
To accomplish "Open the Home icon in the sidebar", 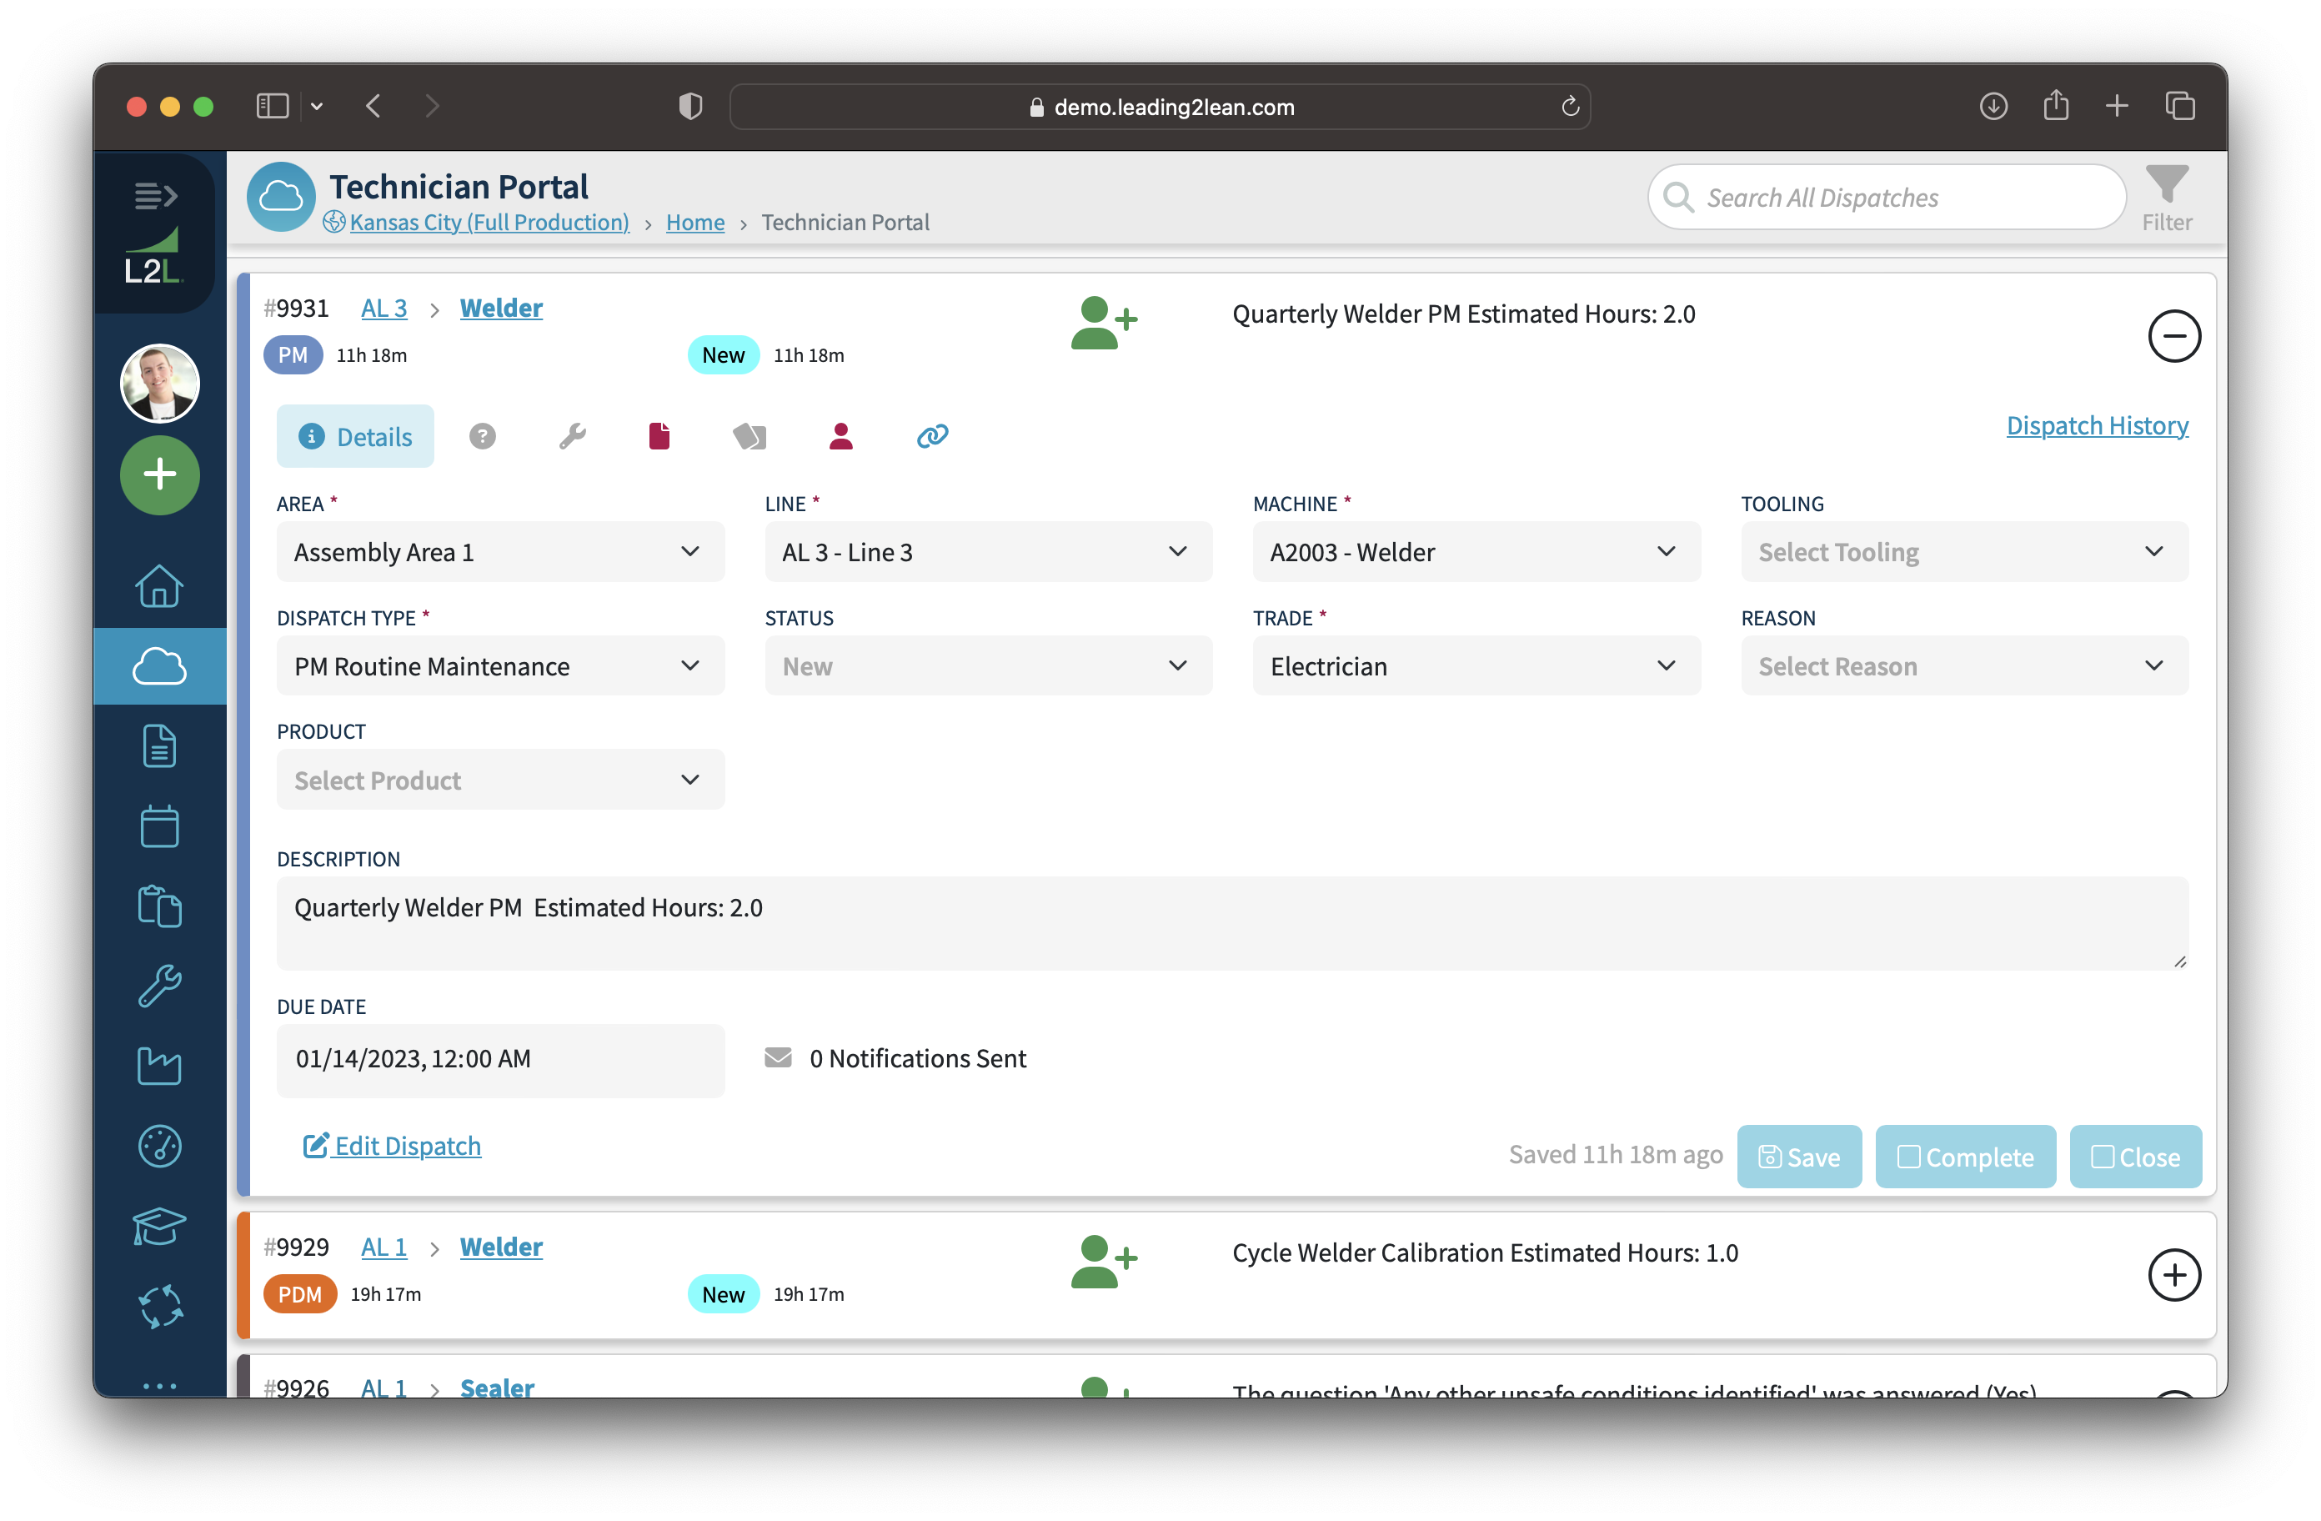I will coord(159,586).
